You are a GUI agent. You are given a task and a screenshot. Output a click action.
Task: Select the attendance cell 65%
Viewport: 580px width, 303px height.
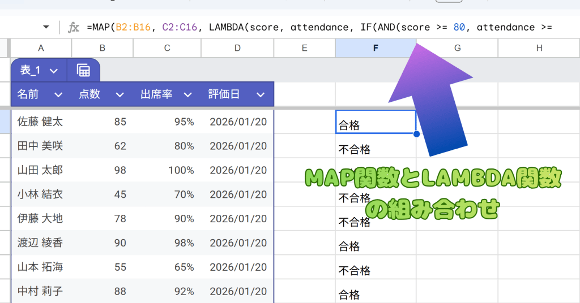point(167,267)
